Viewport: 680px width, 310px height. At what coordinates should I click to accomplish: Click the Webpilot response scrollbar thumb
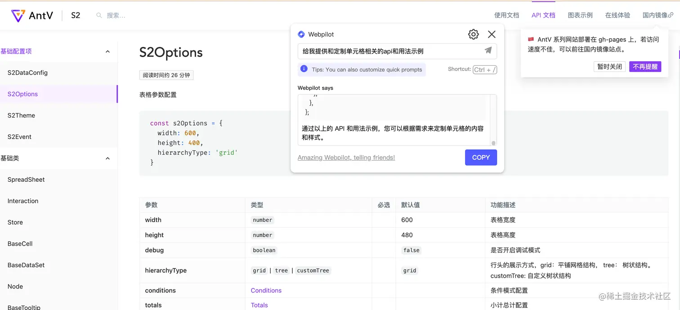[493, 143]
